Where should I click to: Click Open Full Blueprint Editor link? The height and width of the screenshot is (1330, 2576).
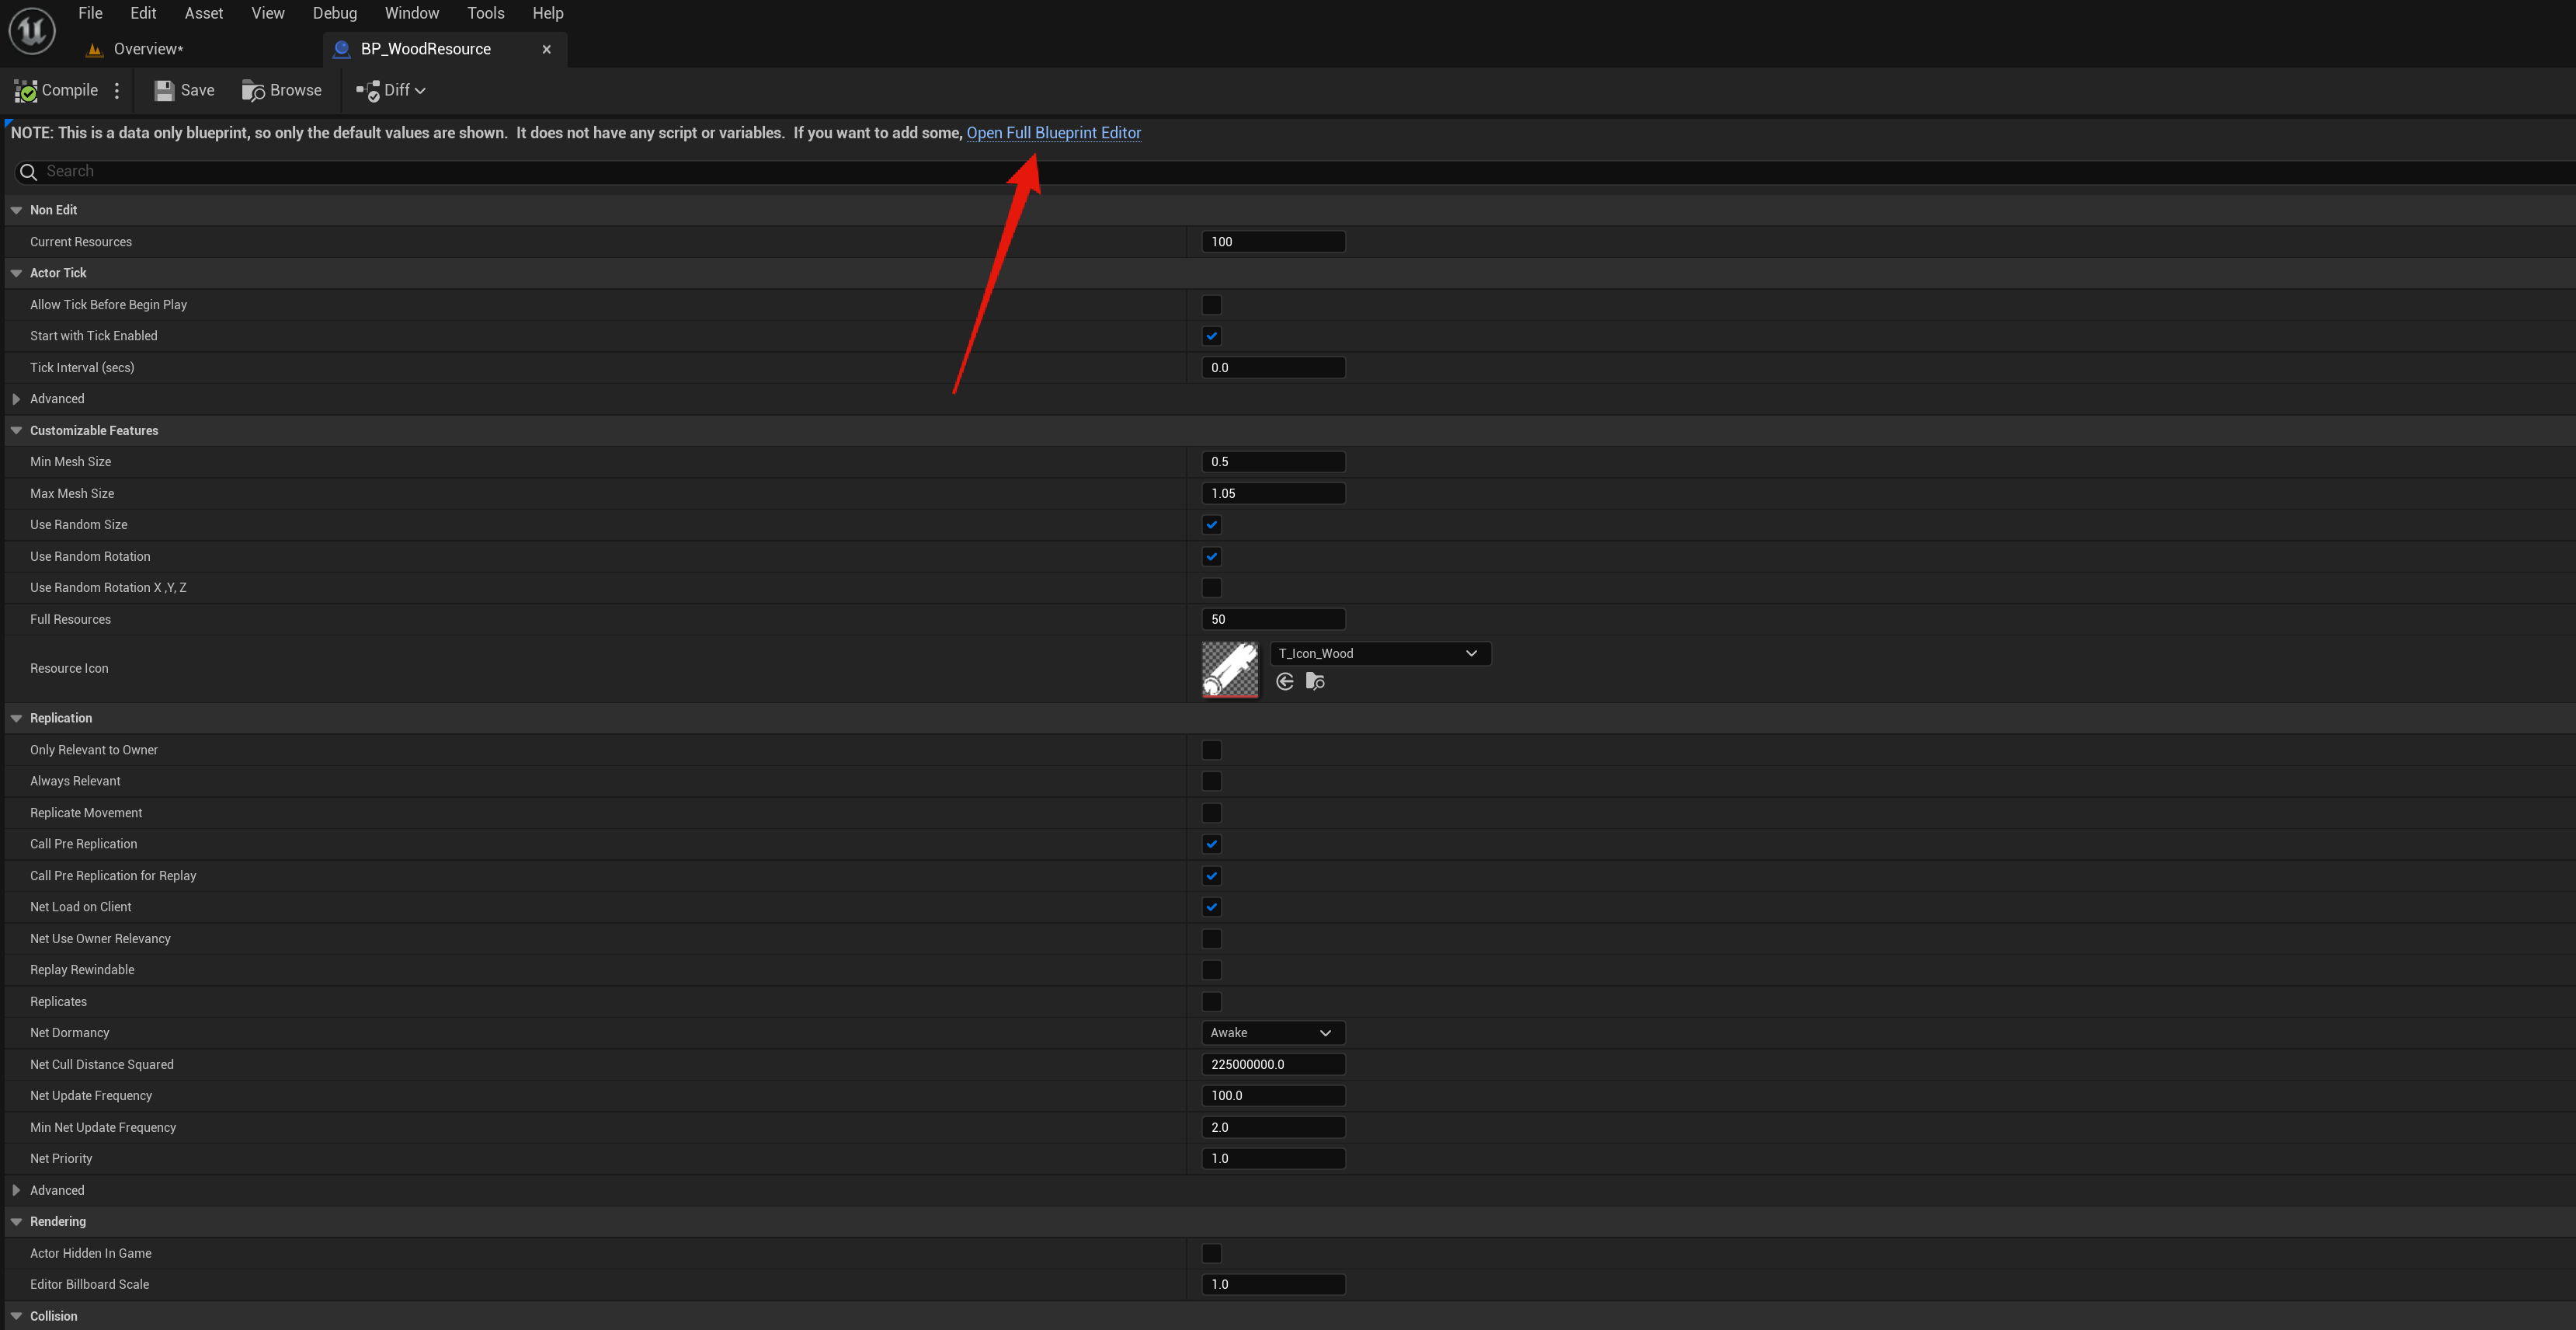tap(1053, 133)
